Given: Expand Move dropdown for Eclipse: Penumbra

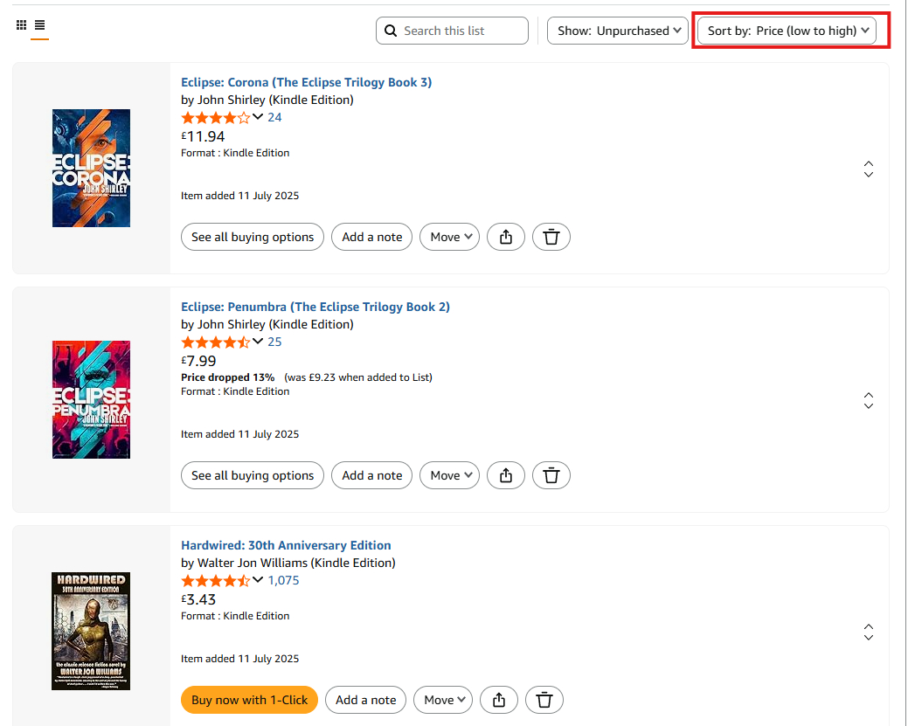Looking at the screenshot, I should point(449,475).
